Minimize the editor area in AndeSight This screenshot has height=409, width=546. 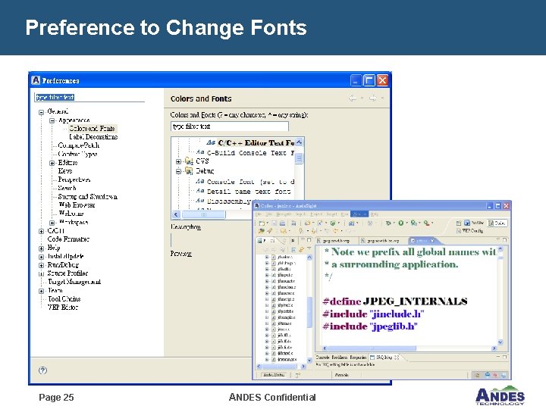tap(498, 239)
